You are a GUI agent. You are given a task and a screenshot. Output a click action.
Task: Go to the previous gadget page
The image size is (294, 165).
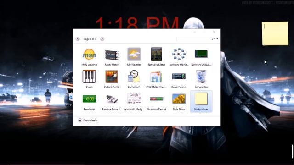coord(78,39)
